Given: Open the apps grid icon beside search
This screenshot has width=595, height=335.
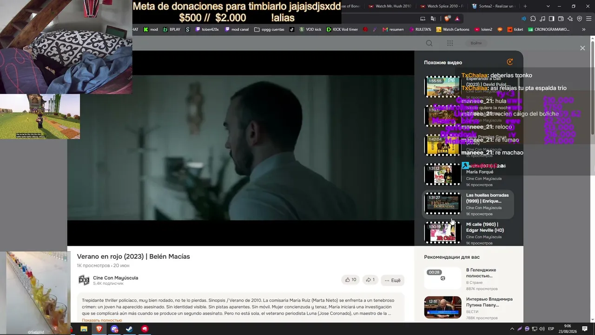Looking at the screenshot, I should 450,43.
